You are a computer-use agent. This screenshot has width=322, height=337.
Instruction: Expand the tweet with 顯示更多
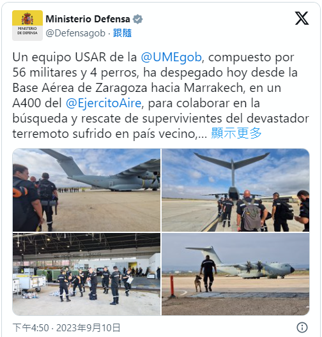[236, 133]
